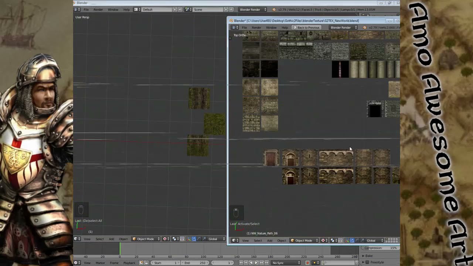Click the timeline End frame field showing 250

[x=195, y=263]
